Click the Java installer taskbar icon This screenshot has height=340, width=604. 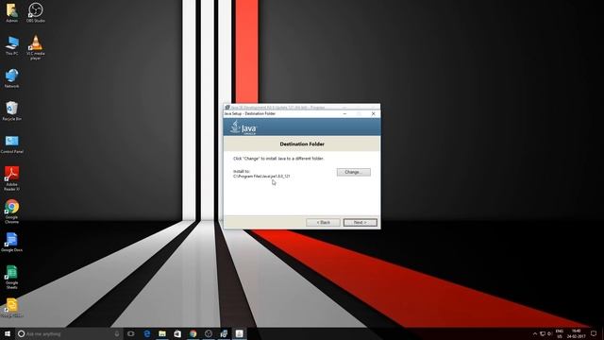click(x=224, y=333)
